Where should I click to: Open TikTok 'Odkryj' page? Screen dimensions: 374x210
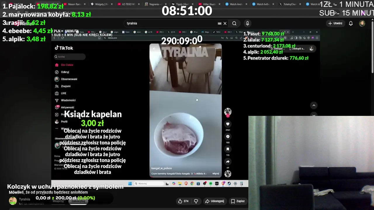tap(62, 72)
